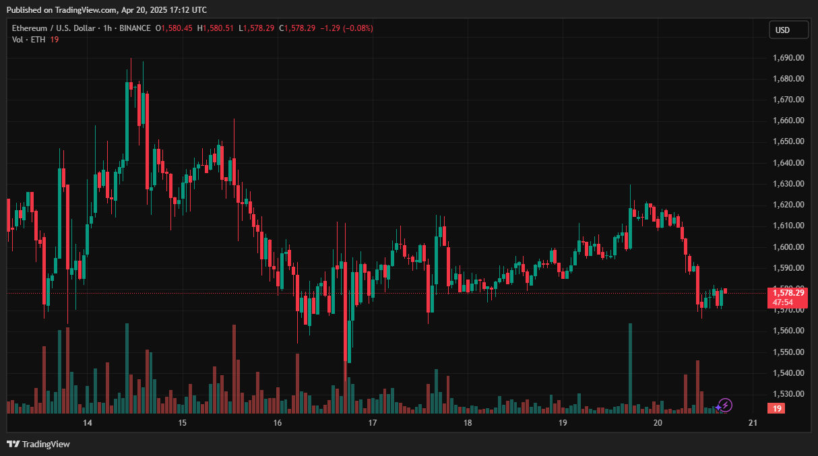Click BINANCE exchange name in the legend
818x456 pixels.
(x=135, y=28)
